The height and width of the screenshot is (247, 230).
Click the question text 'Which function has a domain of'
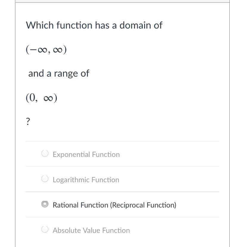(94, 25)
